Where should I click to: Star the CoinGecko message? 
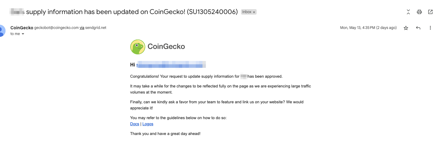(x=406, y=28)
